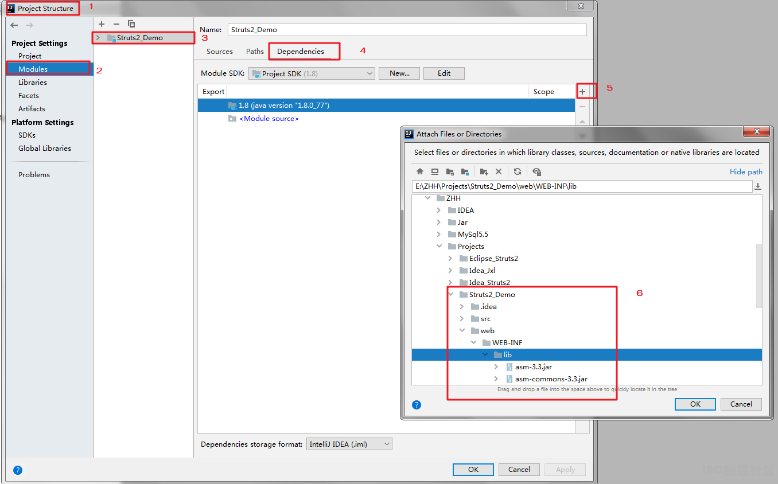Image resolution: width=778 pixels, height=484 pixels.
Task: Click Hide path link
Action: pos(746,171)
